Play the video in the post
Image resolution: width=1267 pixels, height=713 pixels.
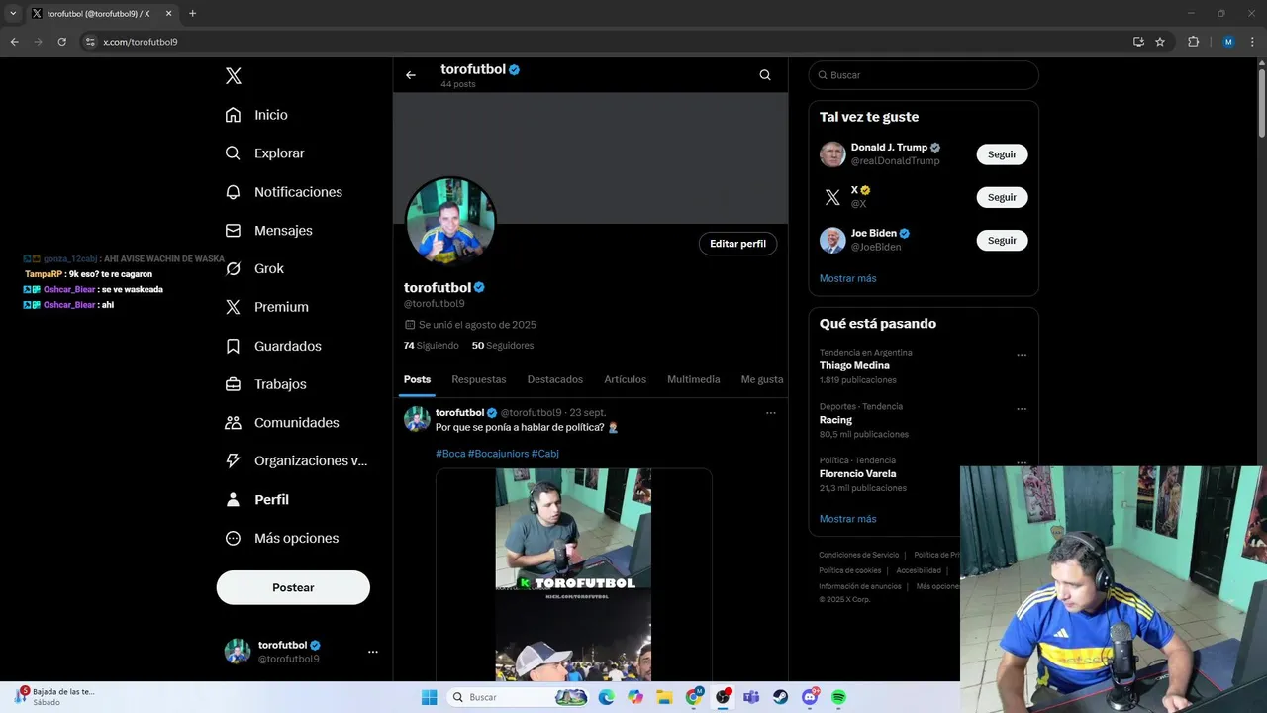pos(574,574)
